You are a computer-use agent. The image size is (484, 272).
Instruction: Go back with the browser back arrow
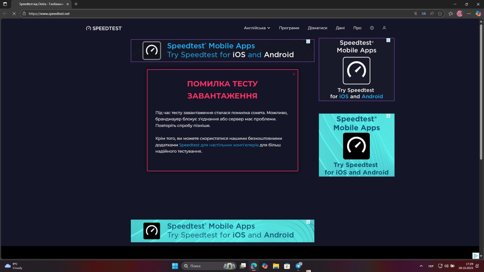5,14
